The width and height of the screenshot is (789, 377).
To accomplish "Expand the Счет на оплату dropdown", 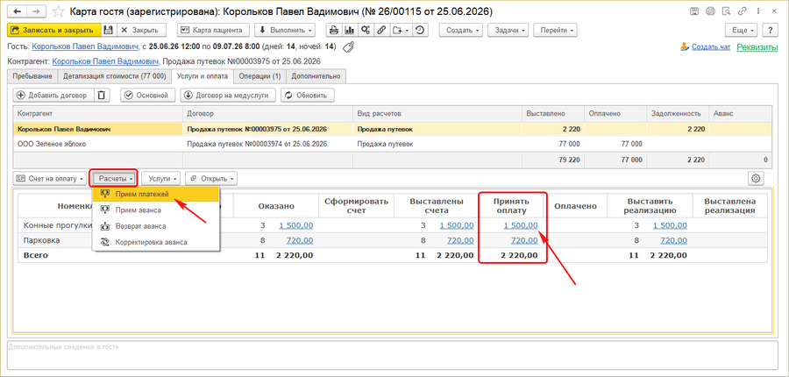I will tap(50, 178).
